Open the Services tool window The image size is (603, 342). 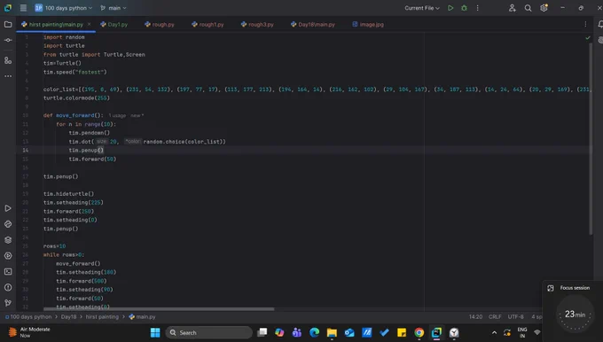pos(8,255)
